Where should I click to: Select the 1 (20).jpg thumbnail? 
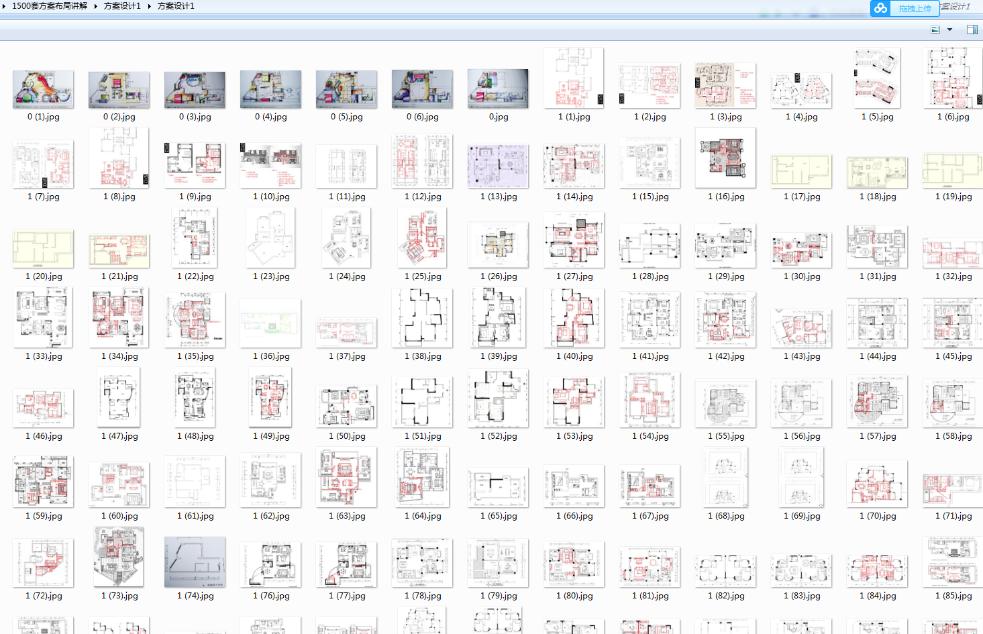[x=43, y=248]
